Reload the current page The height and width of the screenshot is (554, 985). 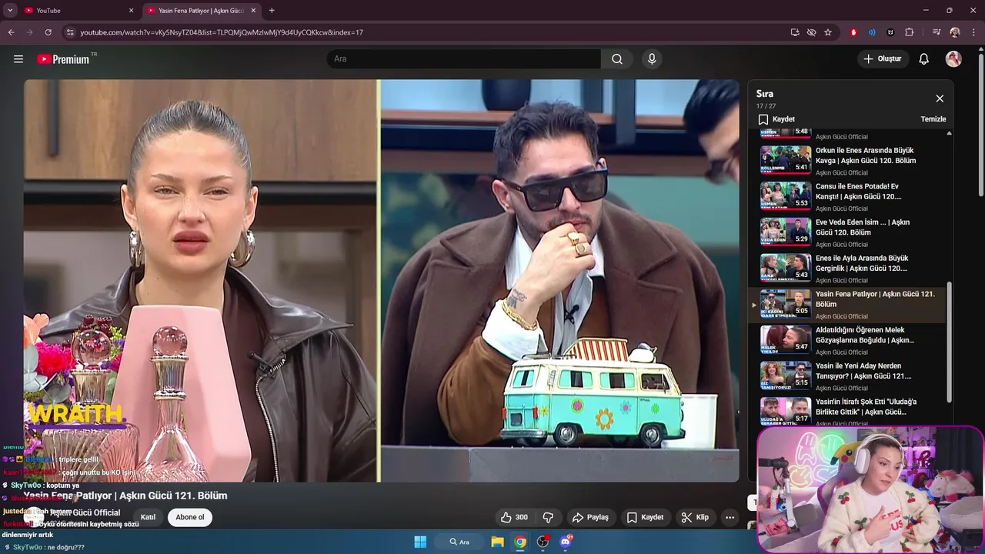(48, 32)
